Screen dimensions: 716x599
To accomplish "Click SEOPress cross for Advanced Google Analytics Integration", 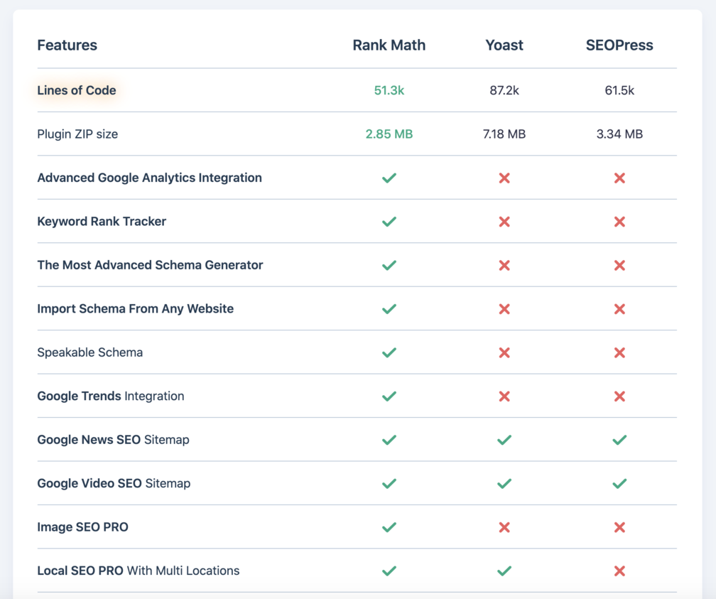I will coord(619,178).
